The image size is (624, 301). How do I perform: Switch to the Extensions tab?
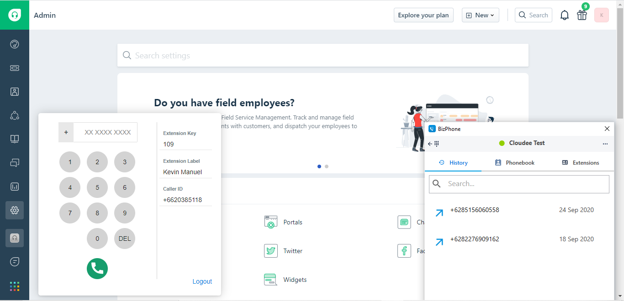tap(580, 162)
